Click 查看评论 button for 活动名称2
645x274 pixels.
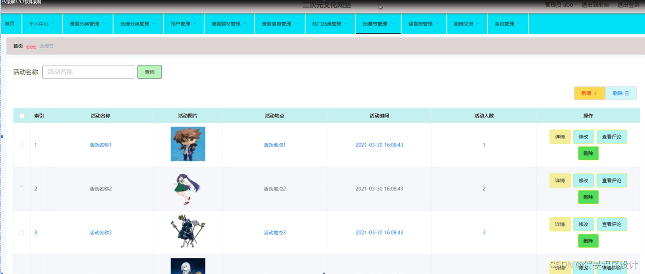click(x=611, y=180)
